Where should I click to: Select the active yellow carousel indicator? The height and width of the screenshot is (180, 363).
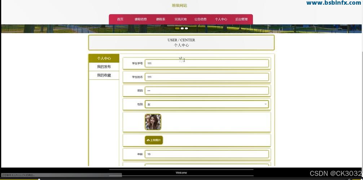(177, 28)
